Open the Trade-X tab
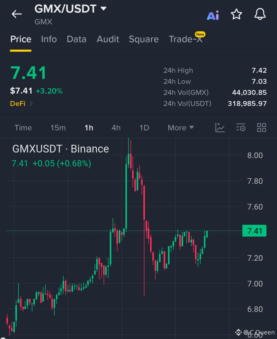 (x=186, y=39)
